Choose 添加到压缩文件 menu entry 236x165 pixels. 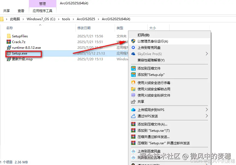point(149,68)
